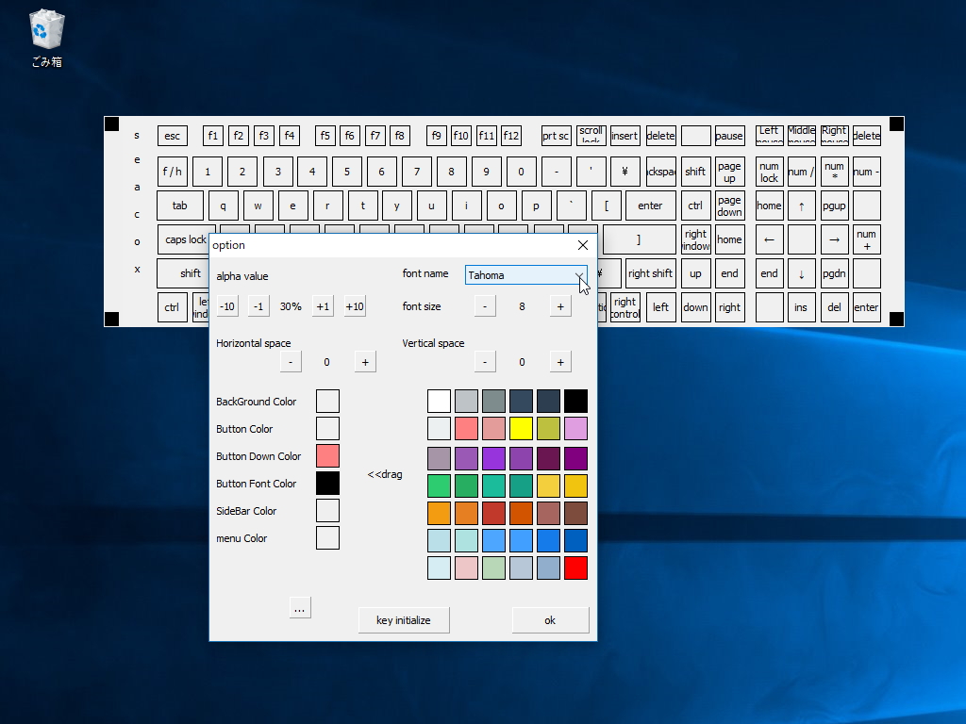The image size is (966, 724).
Task: Click the f/h key
Action: pos(173,172)
